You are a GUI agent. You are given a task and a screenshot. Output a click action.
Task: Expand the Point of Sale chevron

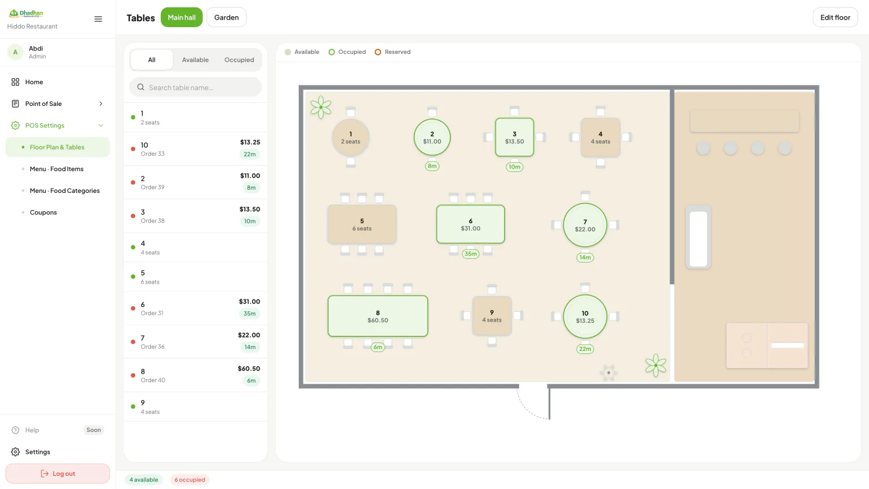click(x=101, y=104)
